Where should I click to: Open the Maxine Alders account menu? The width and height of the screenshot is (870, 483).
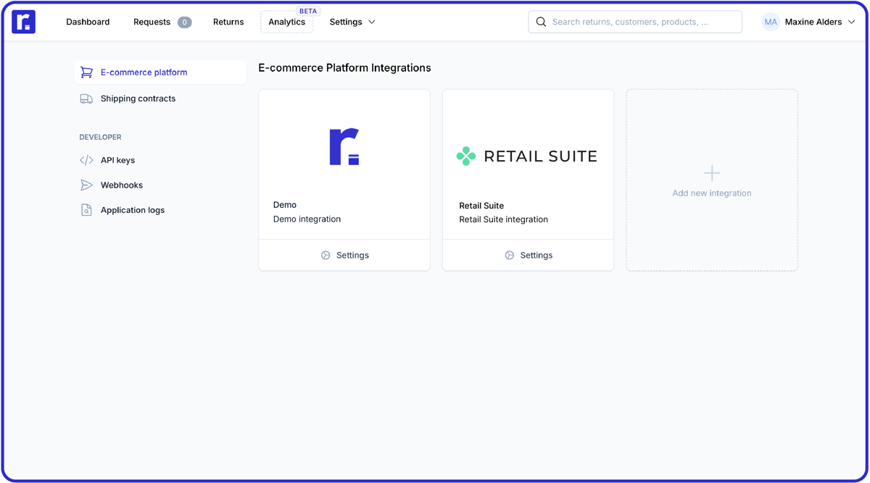pos(809,22)
